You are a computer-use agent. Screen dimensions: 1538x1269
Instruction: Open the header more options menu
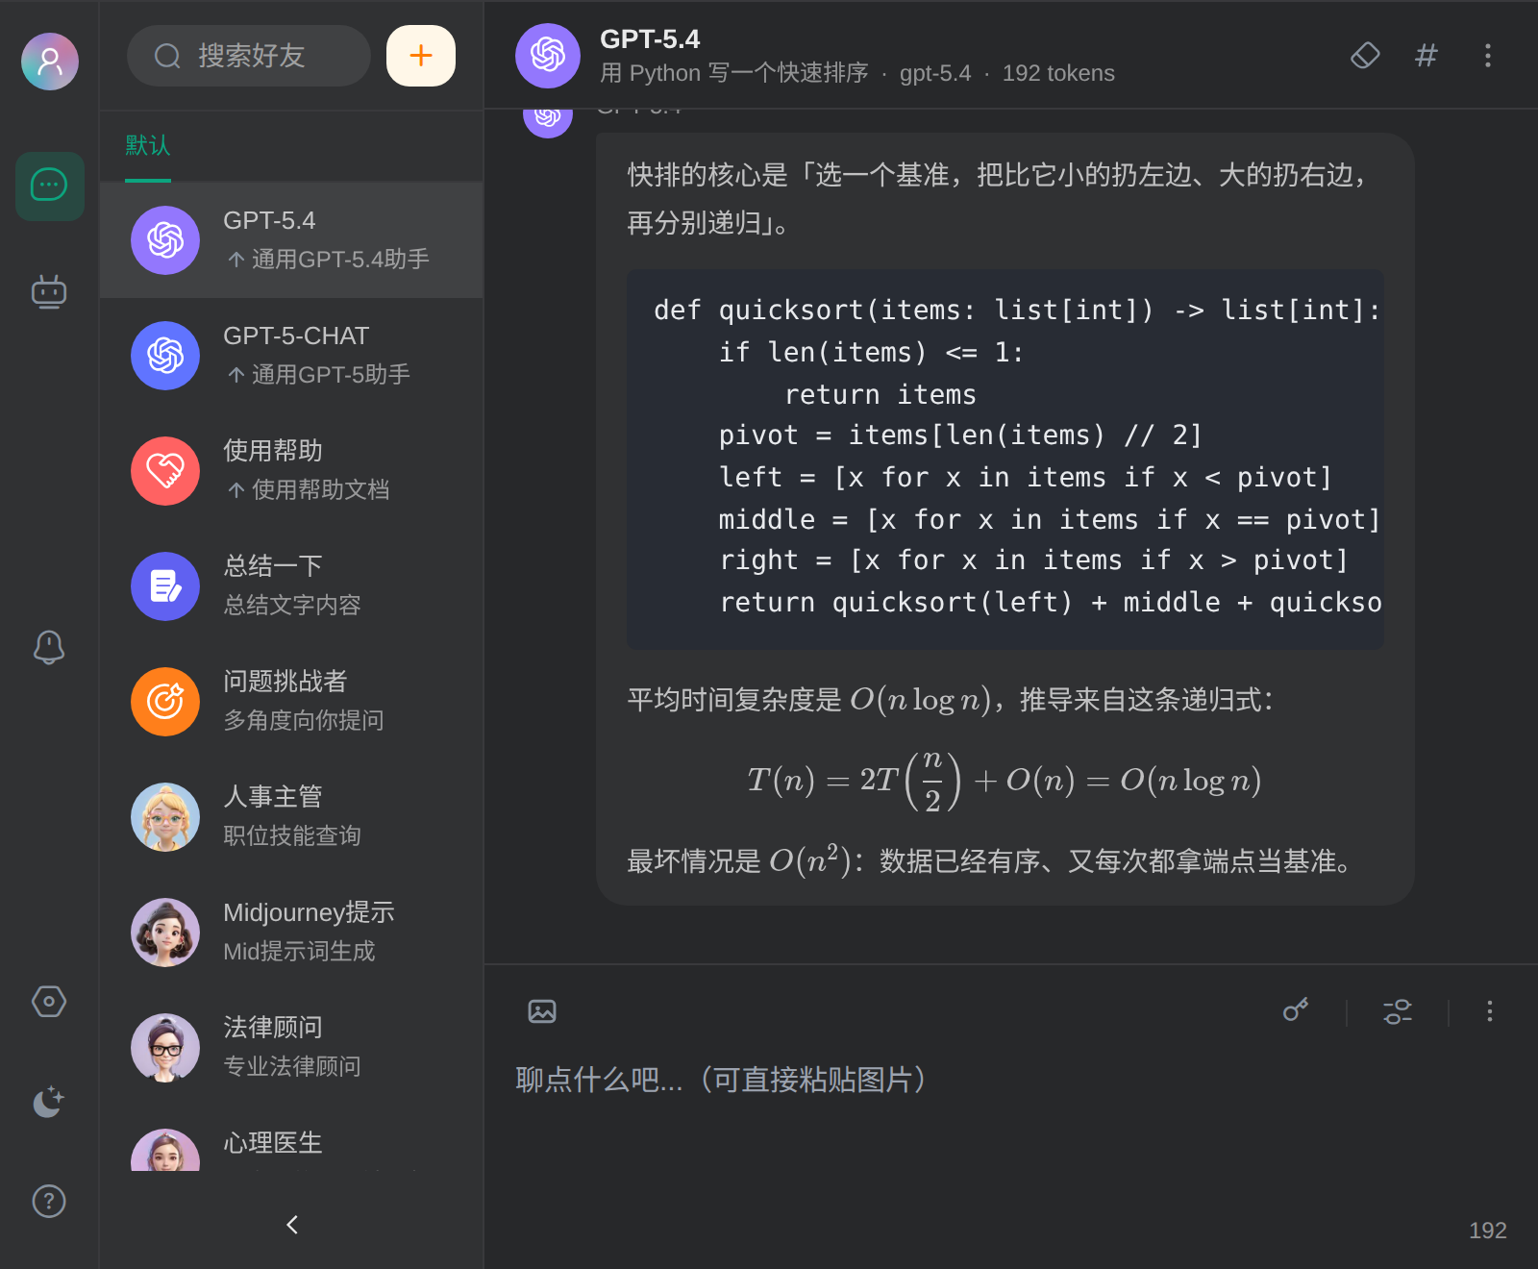1488,55
